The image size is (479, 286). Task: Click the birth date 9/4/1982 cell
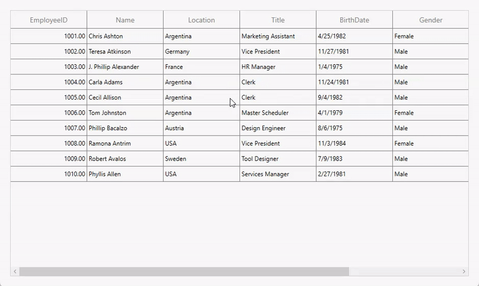coord(354,98)
